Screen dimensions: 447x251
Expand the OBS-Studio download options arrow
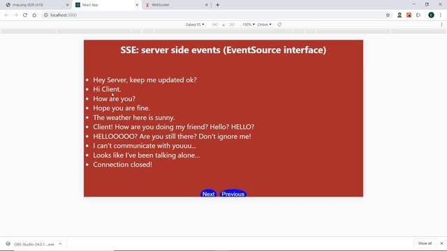[x=60, y=244]
